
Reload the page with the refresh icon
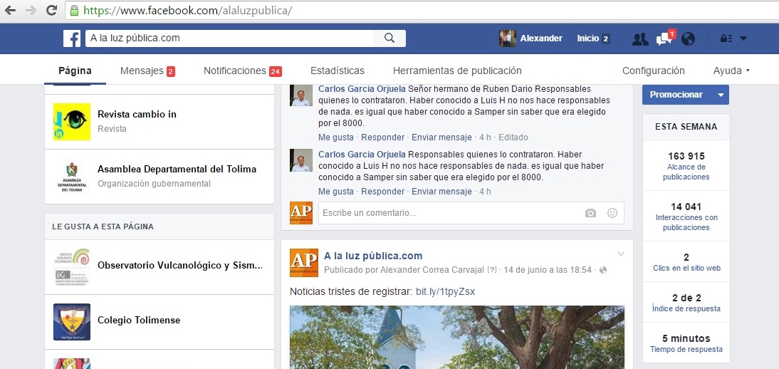pyautogui.click(x=51, y=11)
